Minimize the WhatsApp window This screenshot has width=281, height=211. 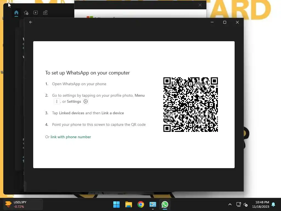(x=212, y=22)
